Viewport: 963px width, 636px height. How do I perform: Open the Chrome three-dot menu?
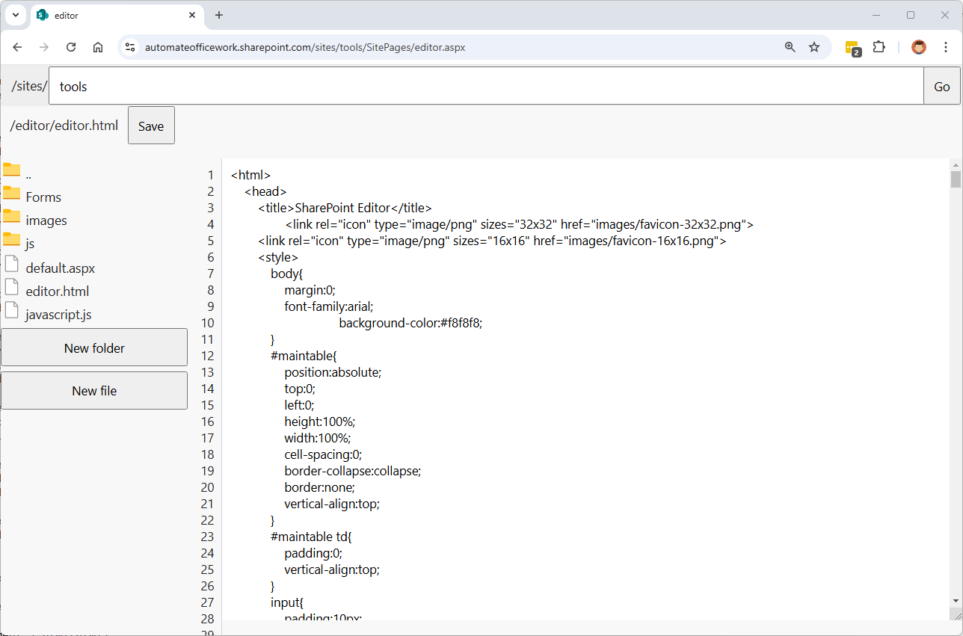[x=946, y=47]
